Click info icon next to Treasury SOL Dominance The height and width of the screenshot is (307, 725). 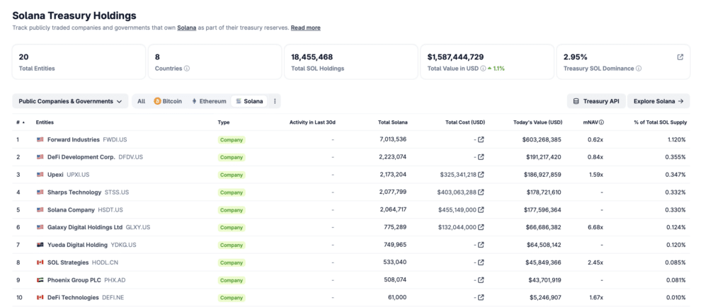638,69
